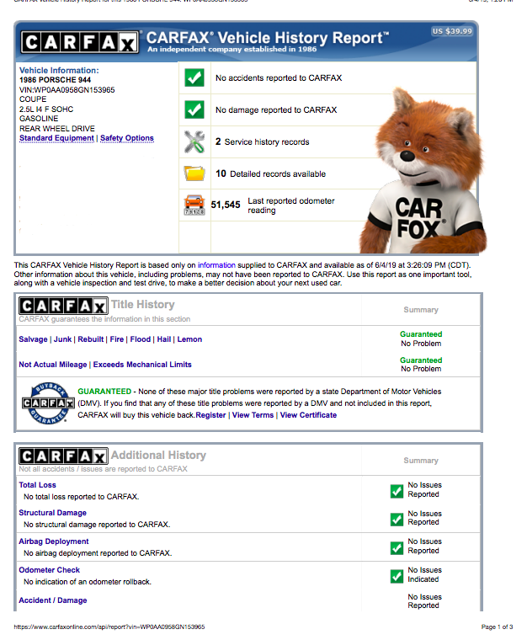This screenshot has width=527, height=640.
Task: Open the Total Loss heading link
Action: point(38,485)
